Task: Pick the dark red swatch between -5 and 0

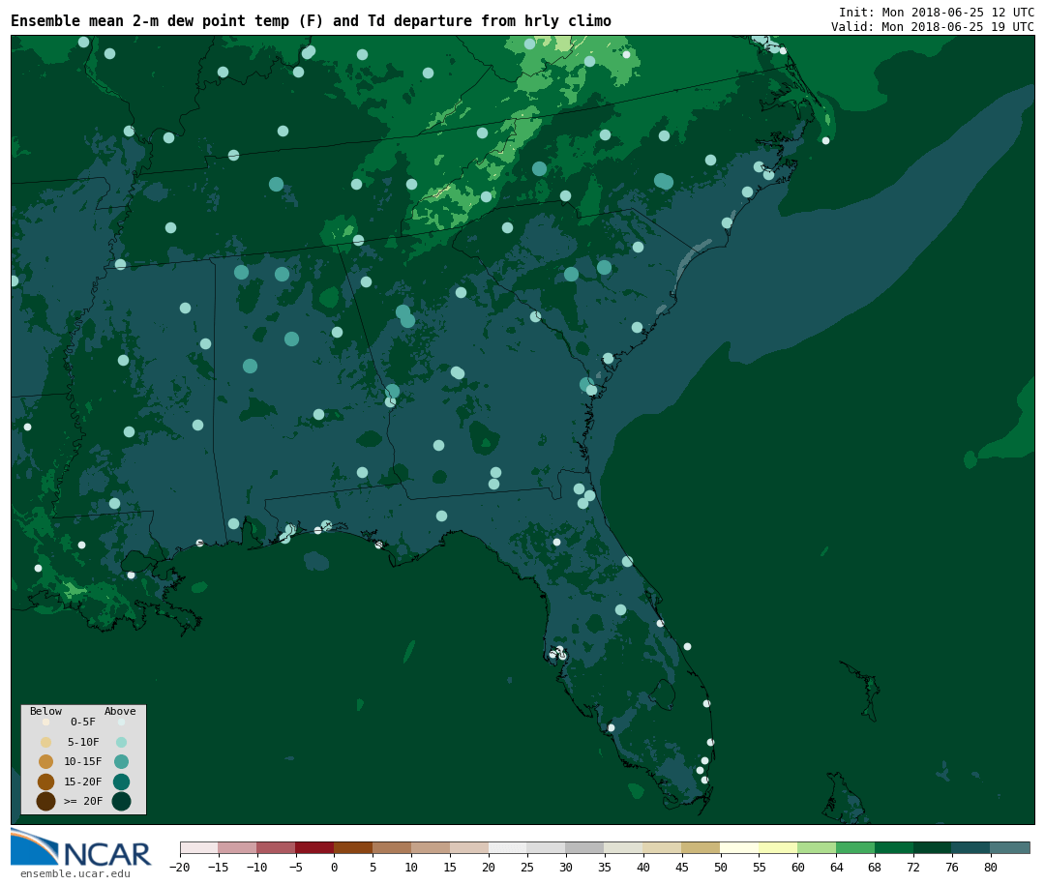Action: point(315,847)
